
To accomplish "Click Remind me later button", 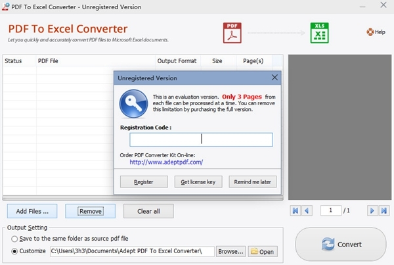I will 253,181.
